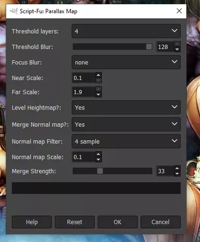
Task: Click the Reset button
Action: 75,222
